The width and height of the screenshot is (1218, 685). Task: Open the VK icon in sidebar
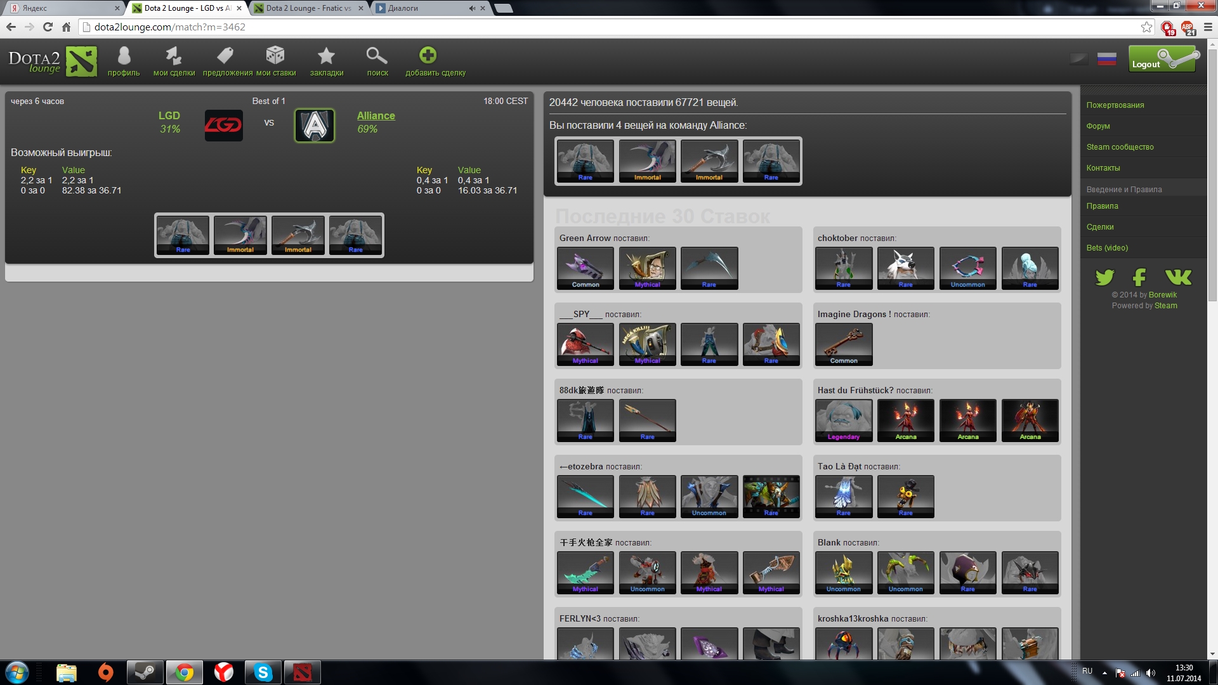[x=1178, y=277]
